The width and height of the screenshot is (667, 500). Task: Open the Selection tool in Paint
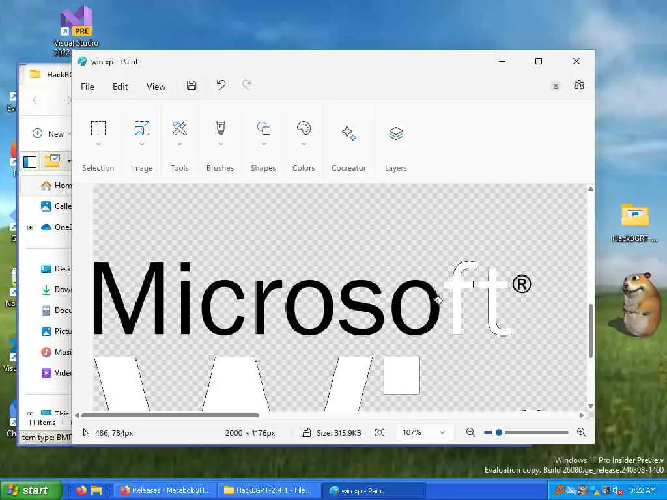[98, 128]
